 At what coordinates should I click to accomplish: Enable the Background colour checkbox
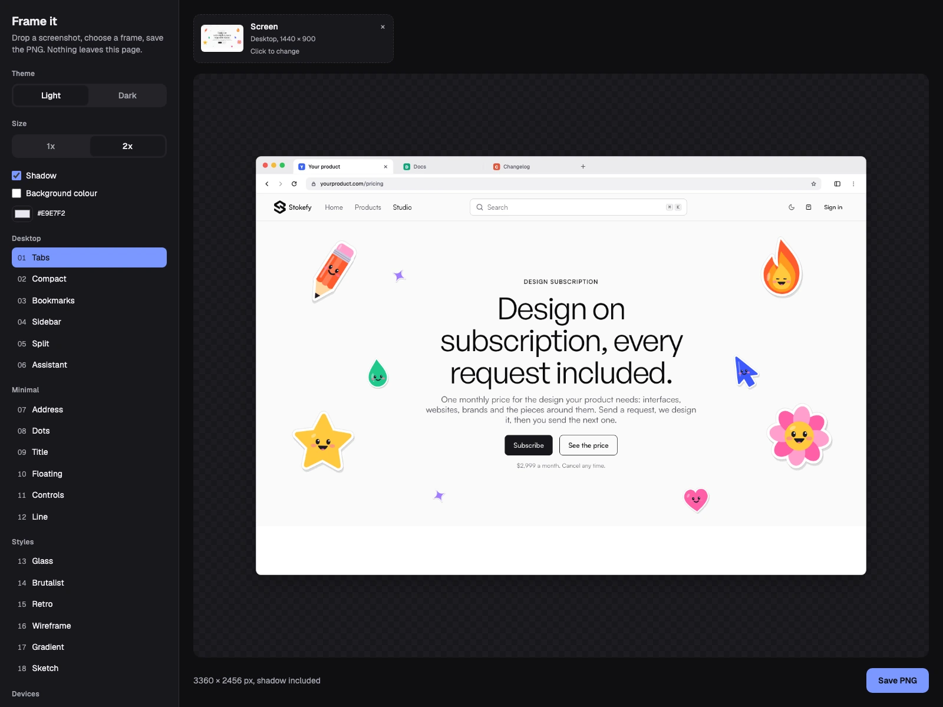(x=17, y=193)
